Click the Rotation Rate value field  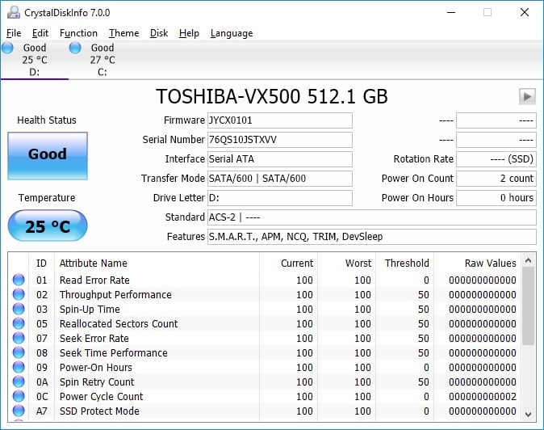click(x=496, y=159)
